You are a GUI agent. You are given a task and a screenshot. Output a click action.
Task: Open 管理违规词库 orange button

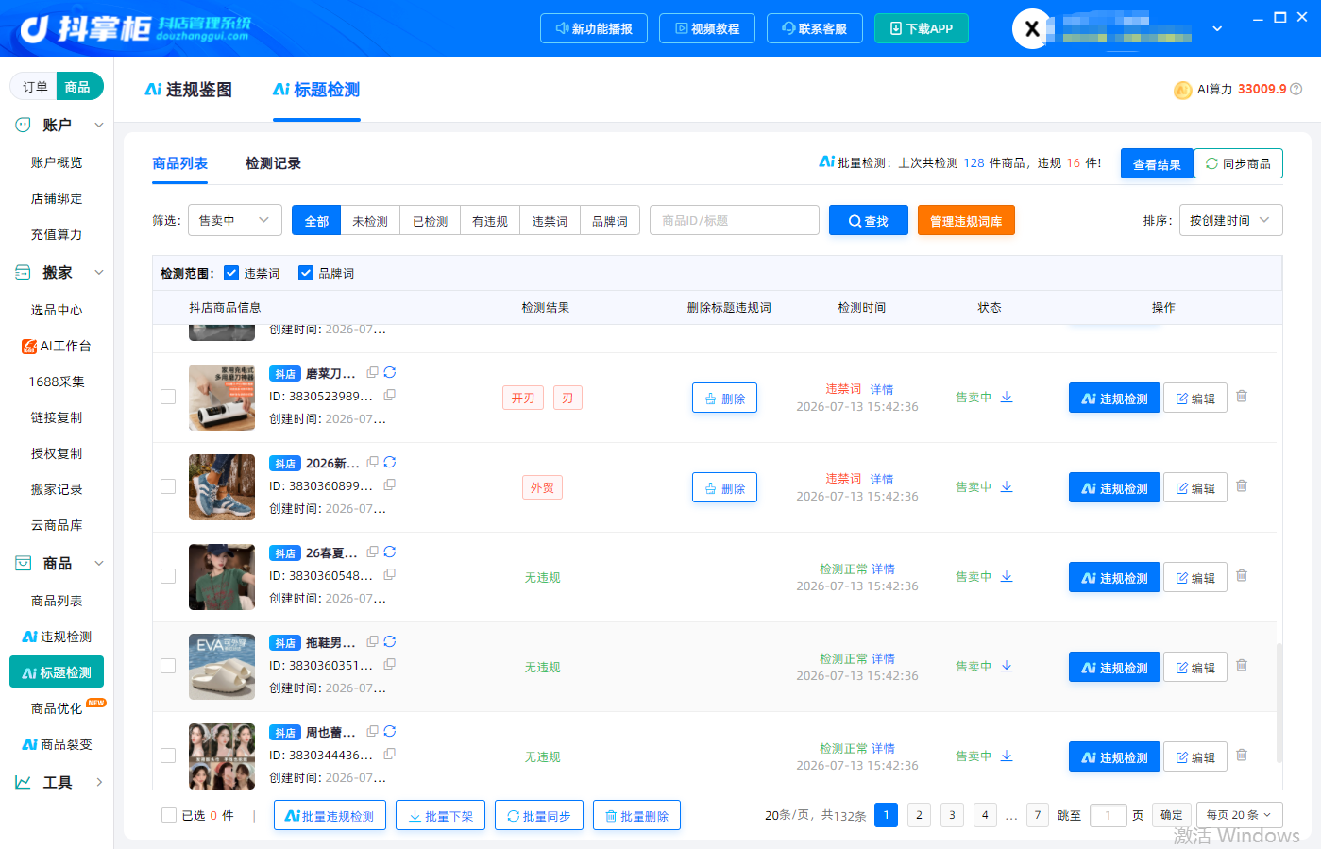coord(966,220)
